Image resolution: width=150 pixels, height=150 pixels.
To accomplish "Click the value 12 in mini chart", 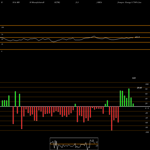I will [x=97, y=142].
